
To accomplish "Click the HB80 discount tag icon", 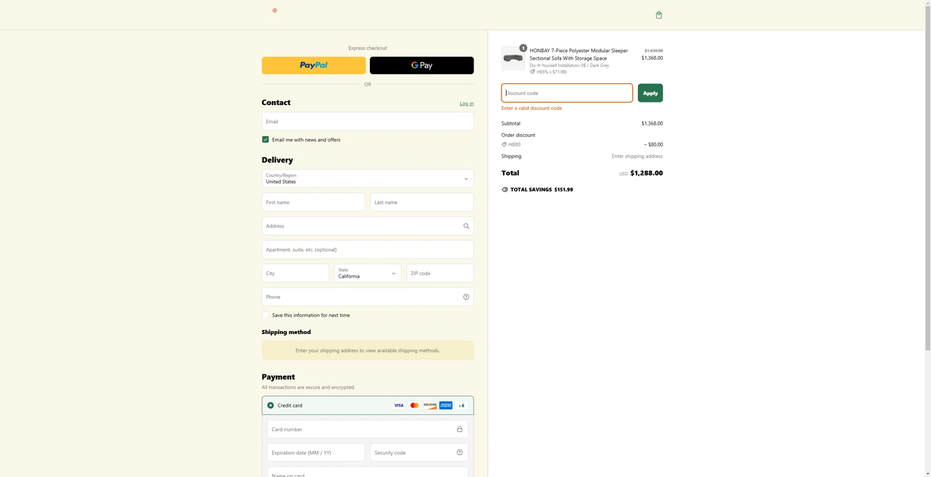I will coord(504,144).
